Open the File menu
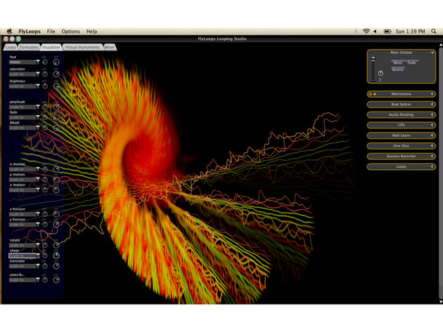 point(51,32)
